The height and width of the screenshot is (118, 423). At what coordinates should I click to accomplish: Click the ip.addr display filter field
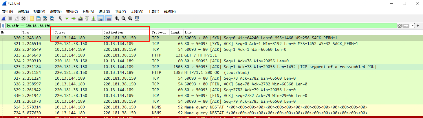pos(201,26)
